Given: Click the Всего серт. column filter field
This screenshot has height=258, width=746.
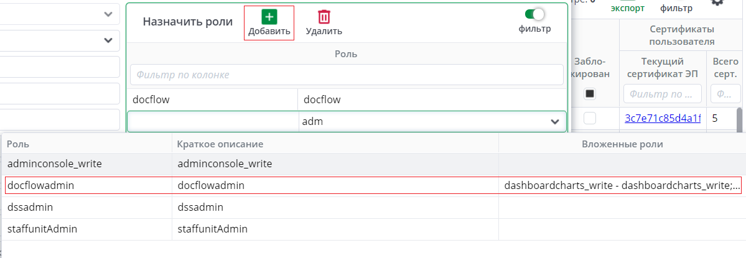Looking at the screenshot, I should (x=724, y=94).
